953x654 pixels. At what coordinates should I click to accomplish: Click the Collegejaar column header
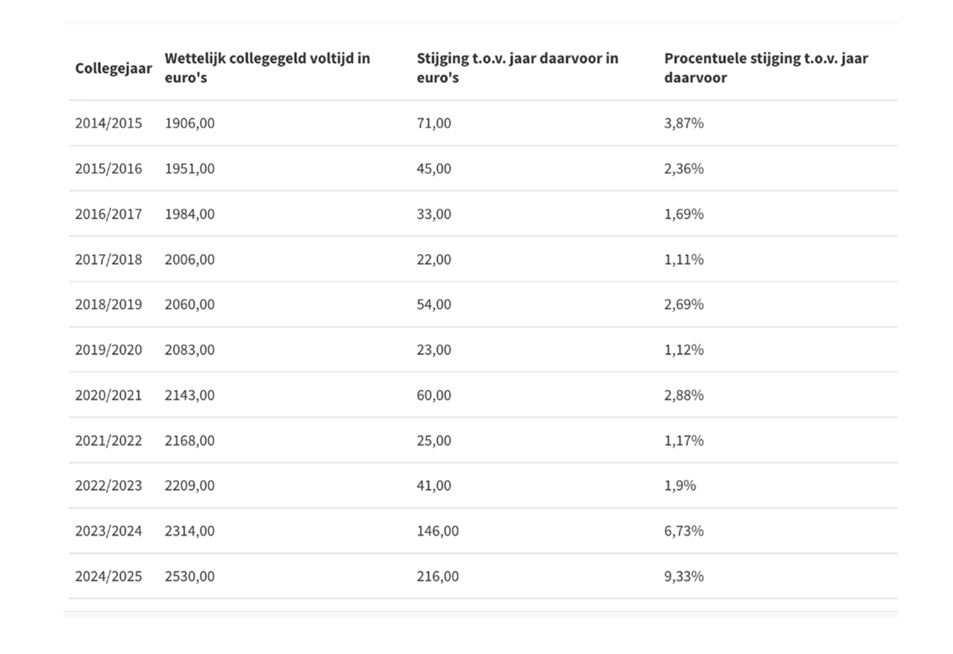point(113,68)
